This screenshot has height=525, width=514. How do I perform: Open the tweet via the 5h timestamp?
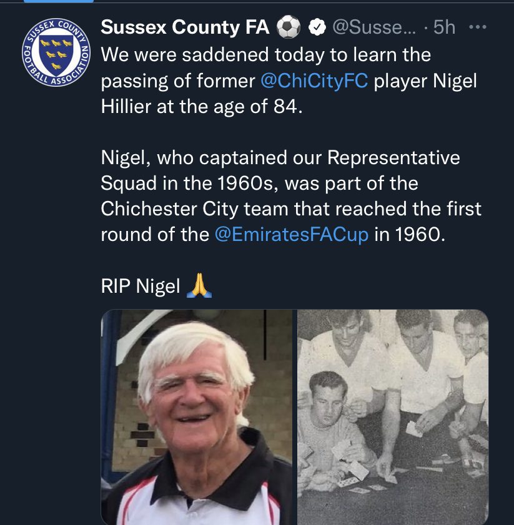(445, 27)
